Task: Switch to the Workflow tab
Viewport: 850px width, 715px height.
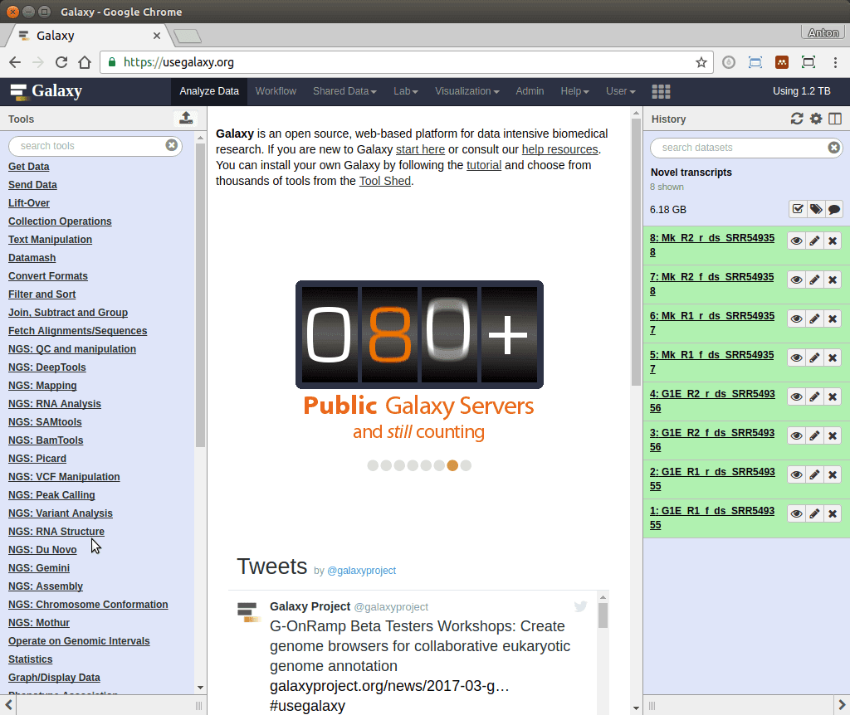Action: coord(276,91)
